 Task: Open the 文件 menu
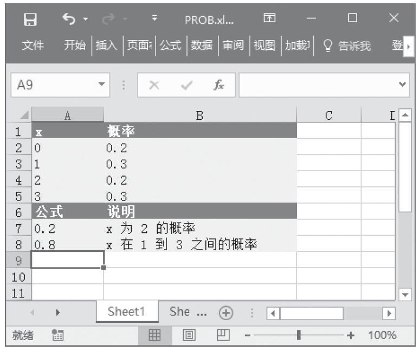[33, 47]
